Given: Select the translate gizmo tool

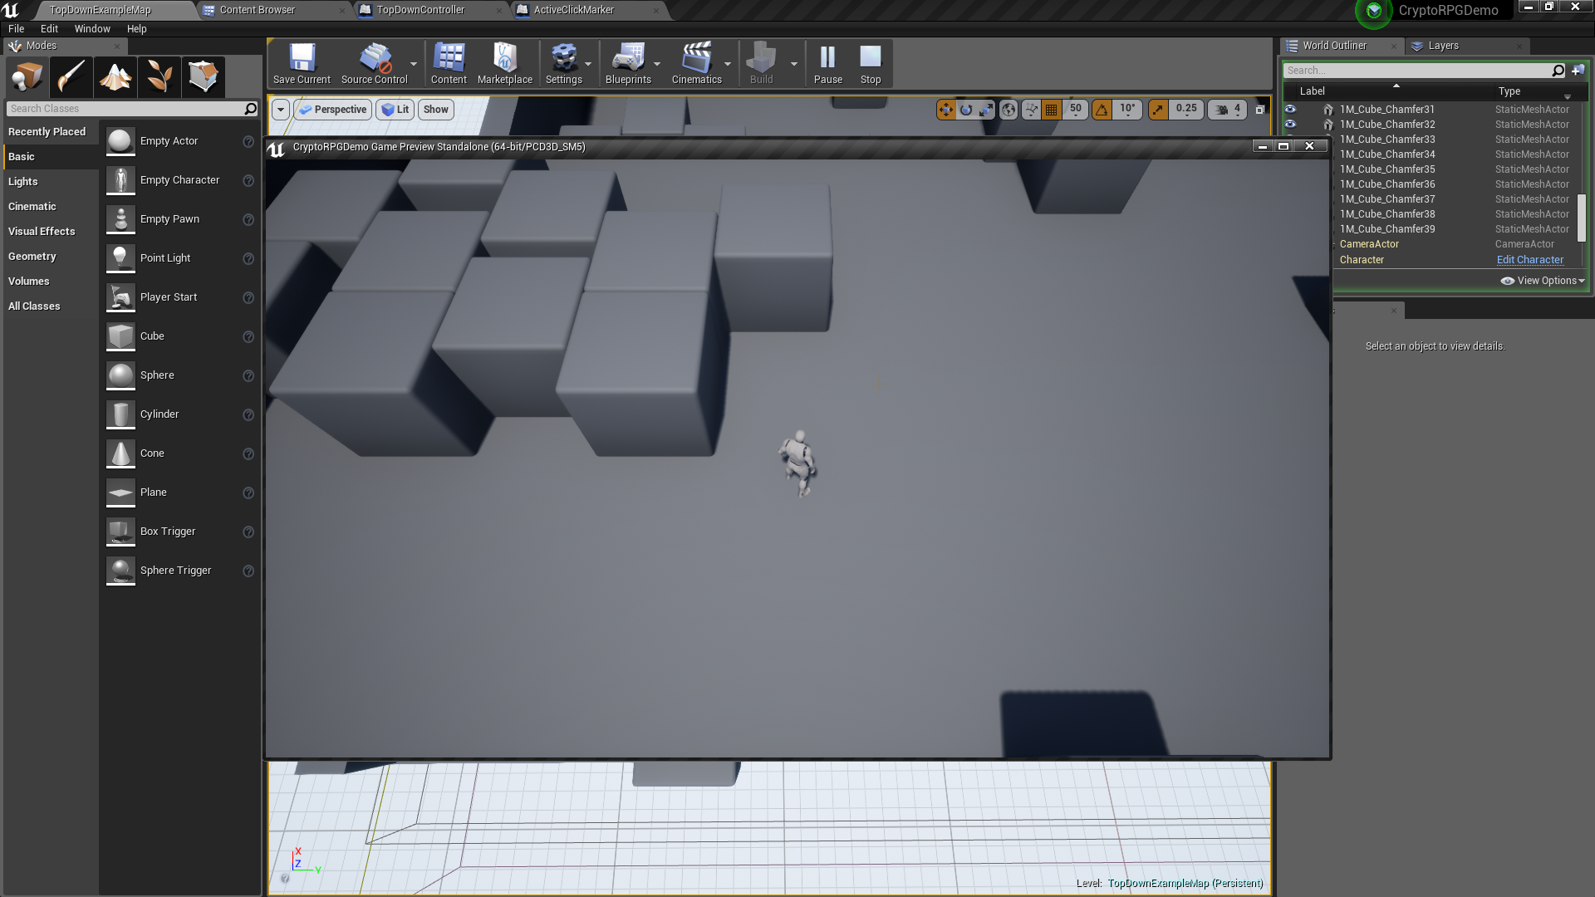Looking at the screenshot, I should click(946, 110).
